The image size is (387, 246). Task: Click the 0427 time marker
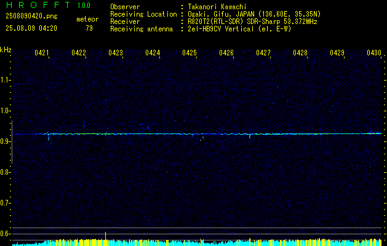click(x=263, y=52)
